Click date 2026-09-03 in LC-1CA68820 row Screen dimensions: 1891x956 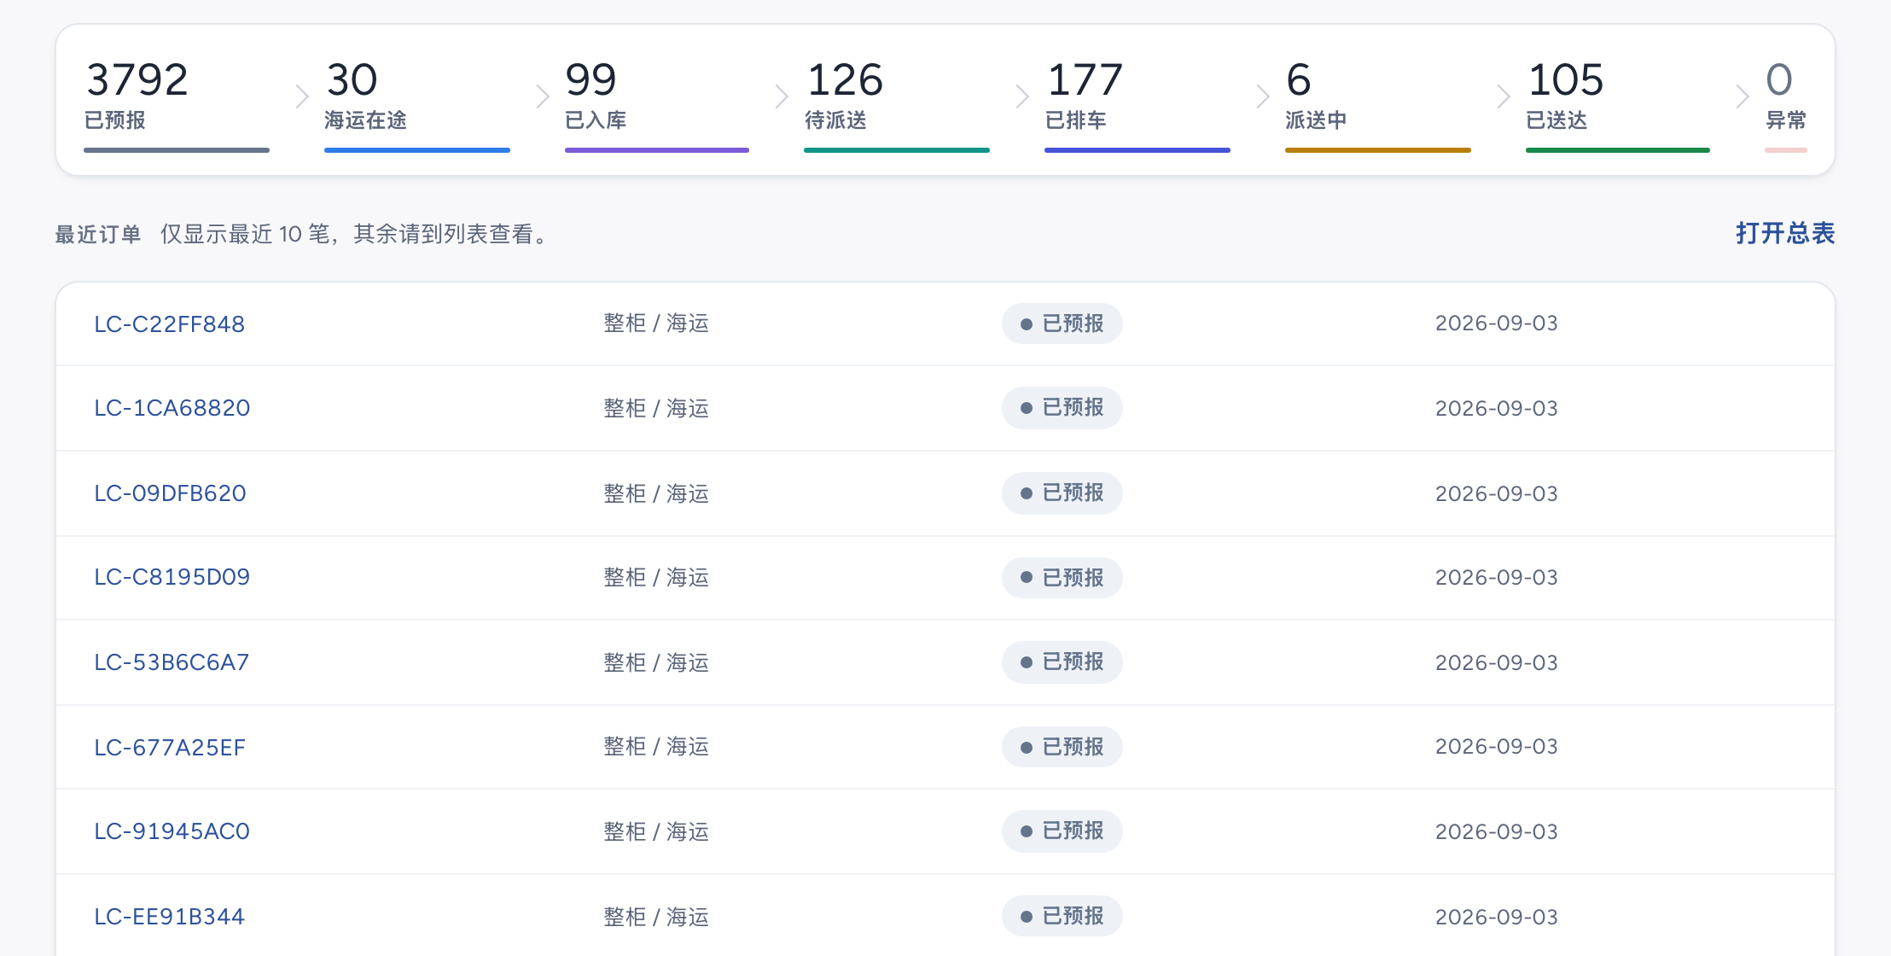point(1497,408)
